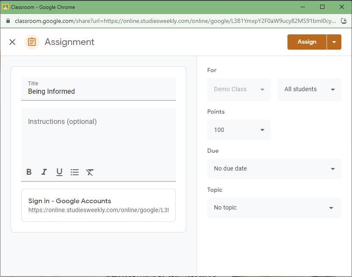
Task: Open the No due date dropdown
Action: point(274,168)
